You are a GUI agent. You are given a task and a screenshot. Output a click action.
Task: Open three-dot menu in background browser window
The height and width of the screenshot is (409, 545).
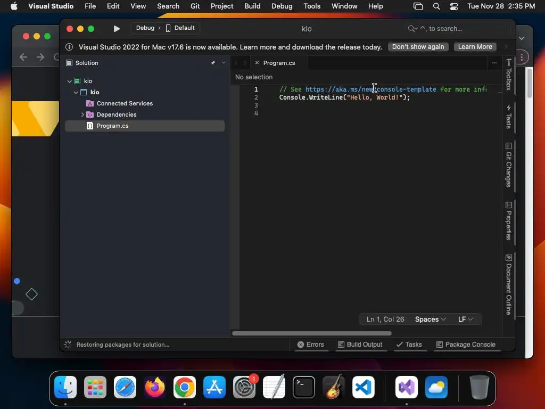[522, 57]
